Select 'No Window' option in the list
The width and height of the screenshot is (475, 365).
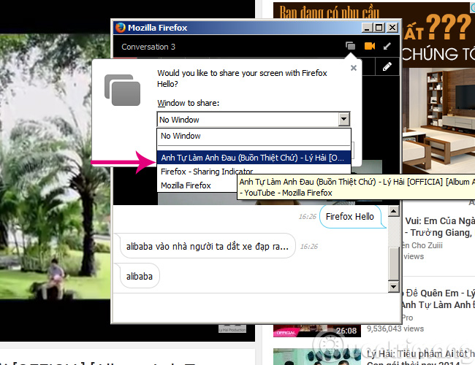tap(254, 136)
